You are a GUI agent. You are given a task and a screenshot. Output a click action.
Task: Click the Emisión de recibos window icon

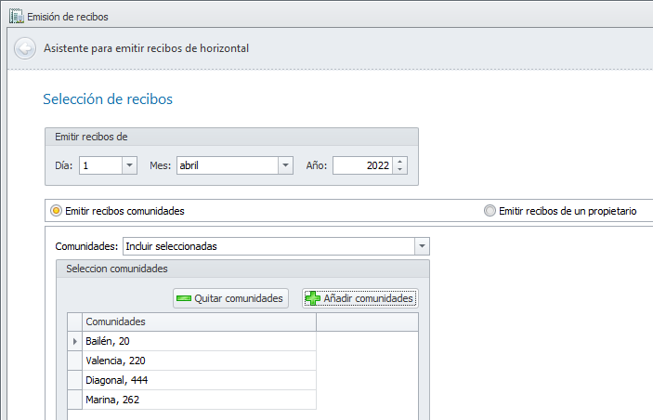[x=16, y=16]
